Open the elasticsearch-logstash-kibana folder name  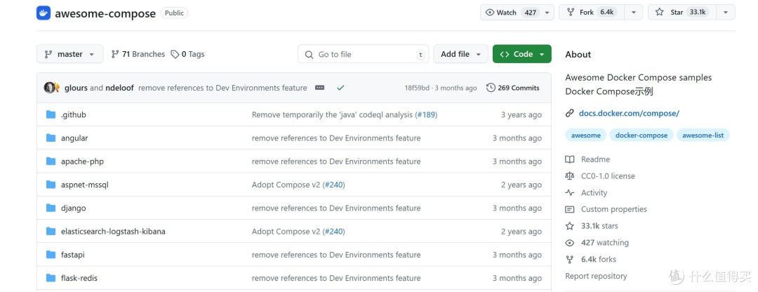(113, 231)
